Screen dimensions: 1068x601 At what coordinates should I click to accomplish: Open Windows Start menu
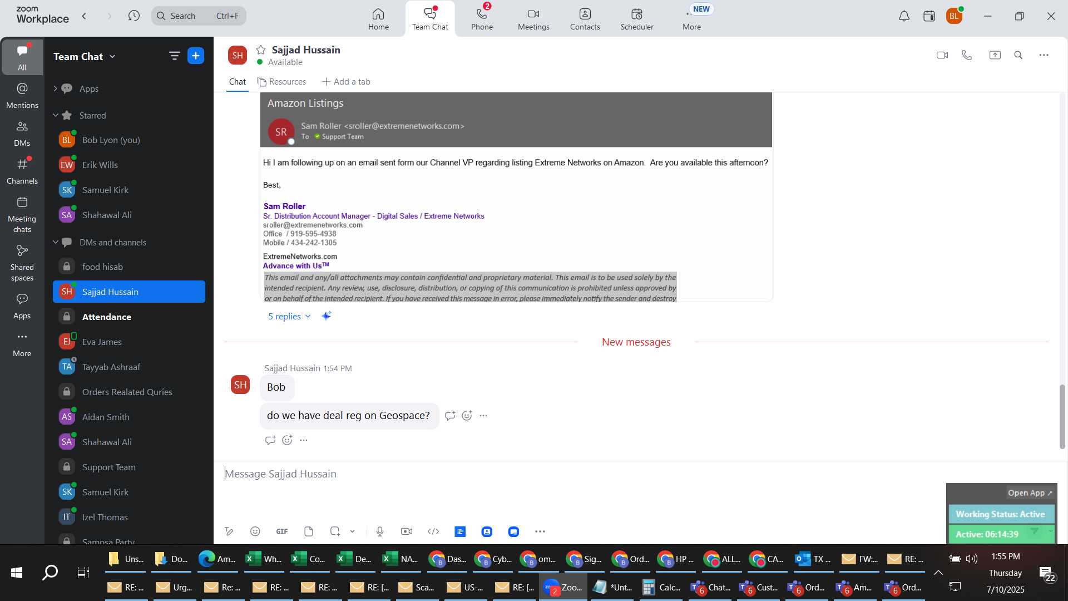pos(17,572)
